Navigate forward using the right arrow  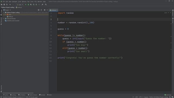[x=13, y=5]
